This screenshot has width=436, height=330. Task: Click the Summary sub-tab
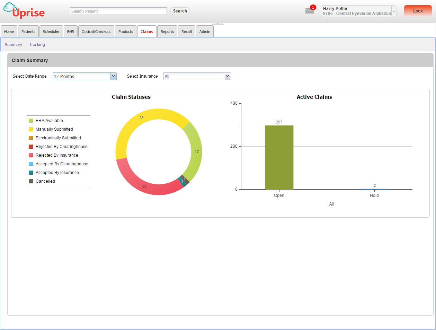click(x=13, y=44)
